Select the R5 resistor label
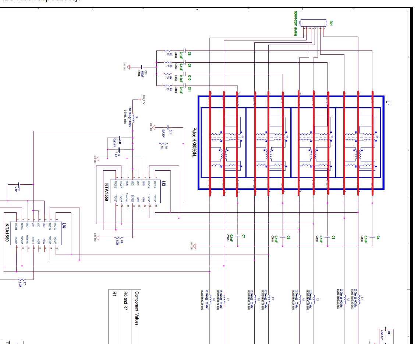Viewport: 418px width, 344px height. (171, 89)
